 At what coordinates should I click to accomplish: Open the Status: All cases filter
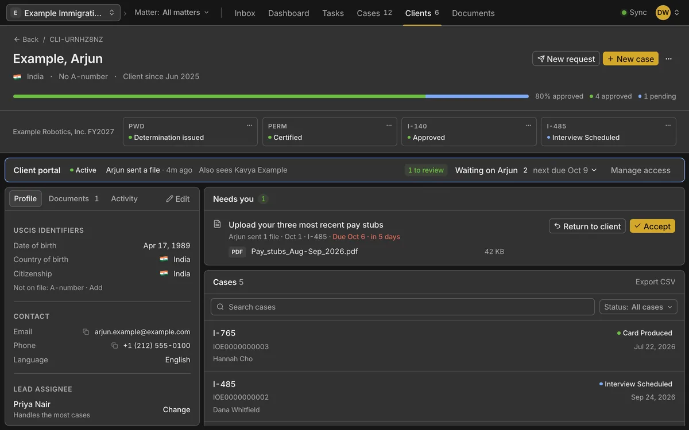click(x=638, y=307)
